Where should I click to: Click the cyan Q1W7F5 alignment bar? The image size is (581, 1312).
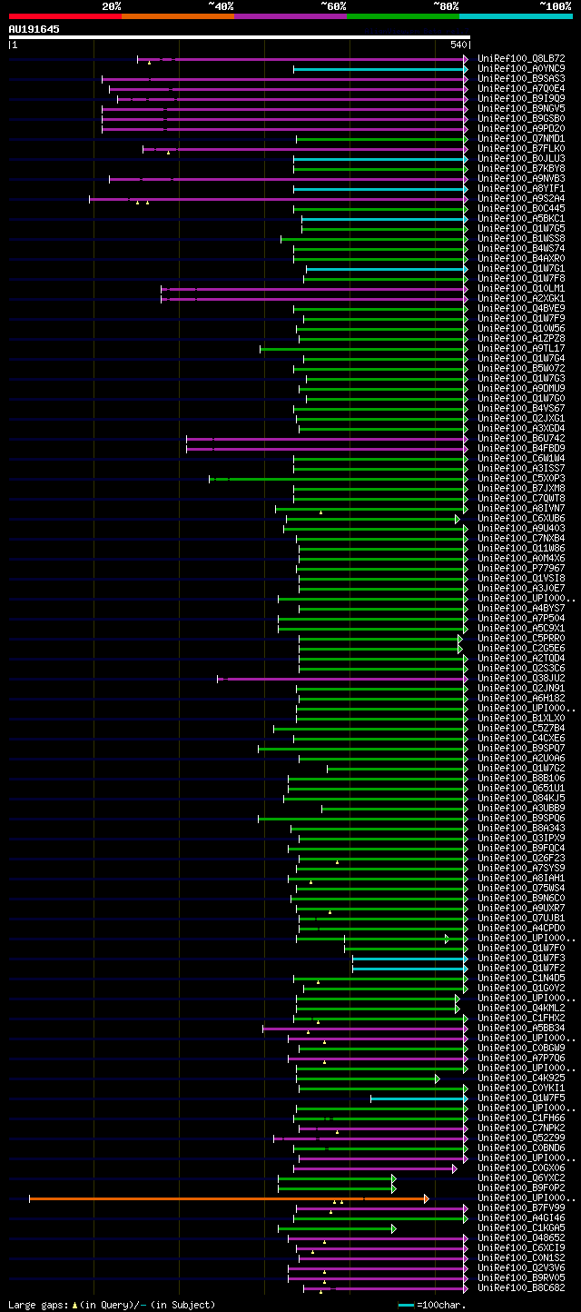(x=419, y=1098)
